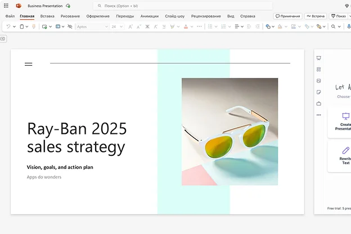The height and width of the screenshot is (234, 351).
Task: Click the Поиск search field
Action: point(183,6)
